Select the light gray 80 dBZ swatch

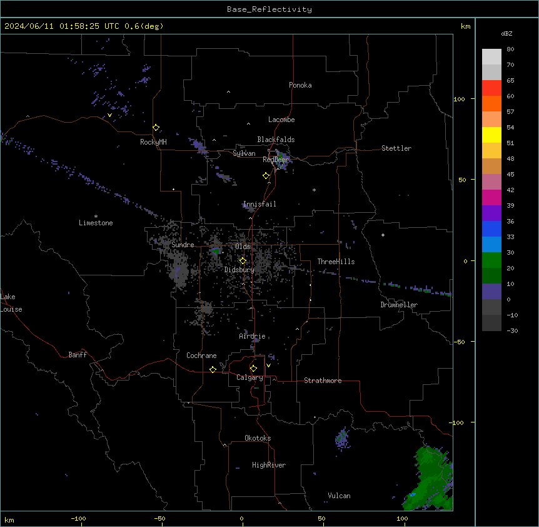491,56
